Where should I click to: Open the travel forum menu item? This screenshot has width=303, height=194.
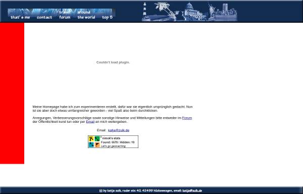tap(65, 15)
